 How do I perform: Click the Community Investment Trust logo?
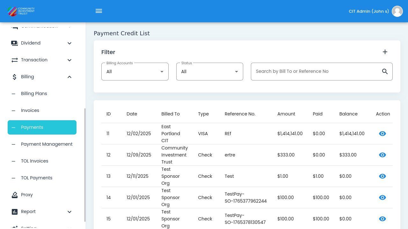tap(21, 11)
